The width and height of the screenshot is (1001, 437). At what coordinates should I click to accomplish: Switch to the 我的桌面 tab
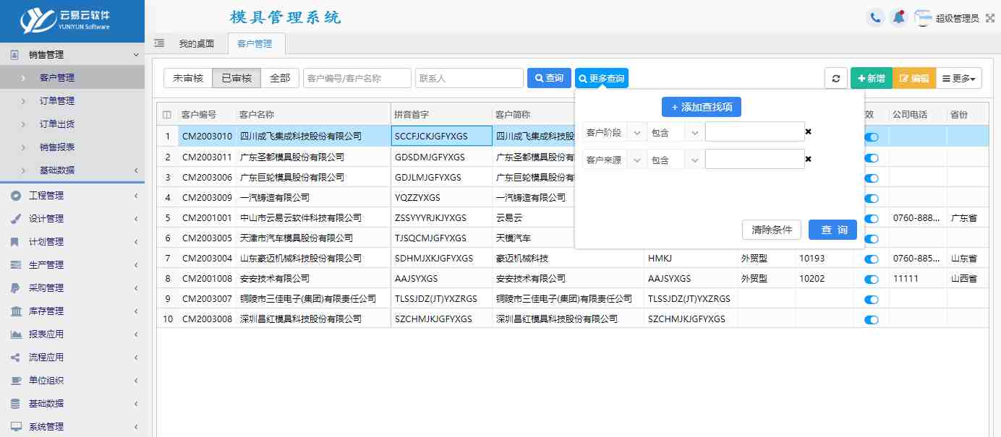[x=197, y=43]
